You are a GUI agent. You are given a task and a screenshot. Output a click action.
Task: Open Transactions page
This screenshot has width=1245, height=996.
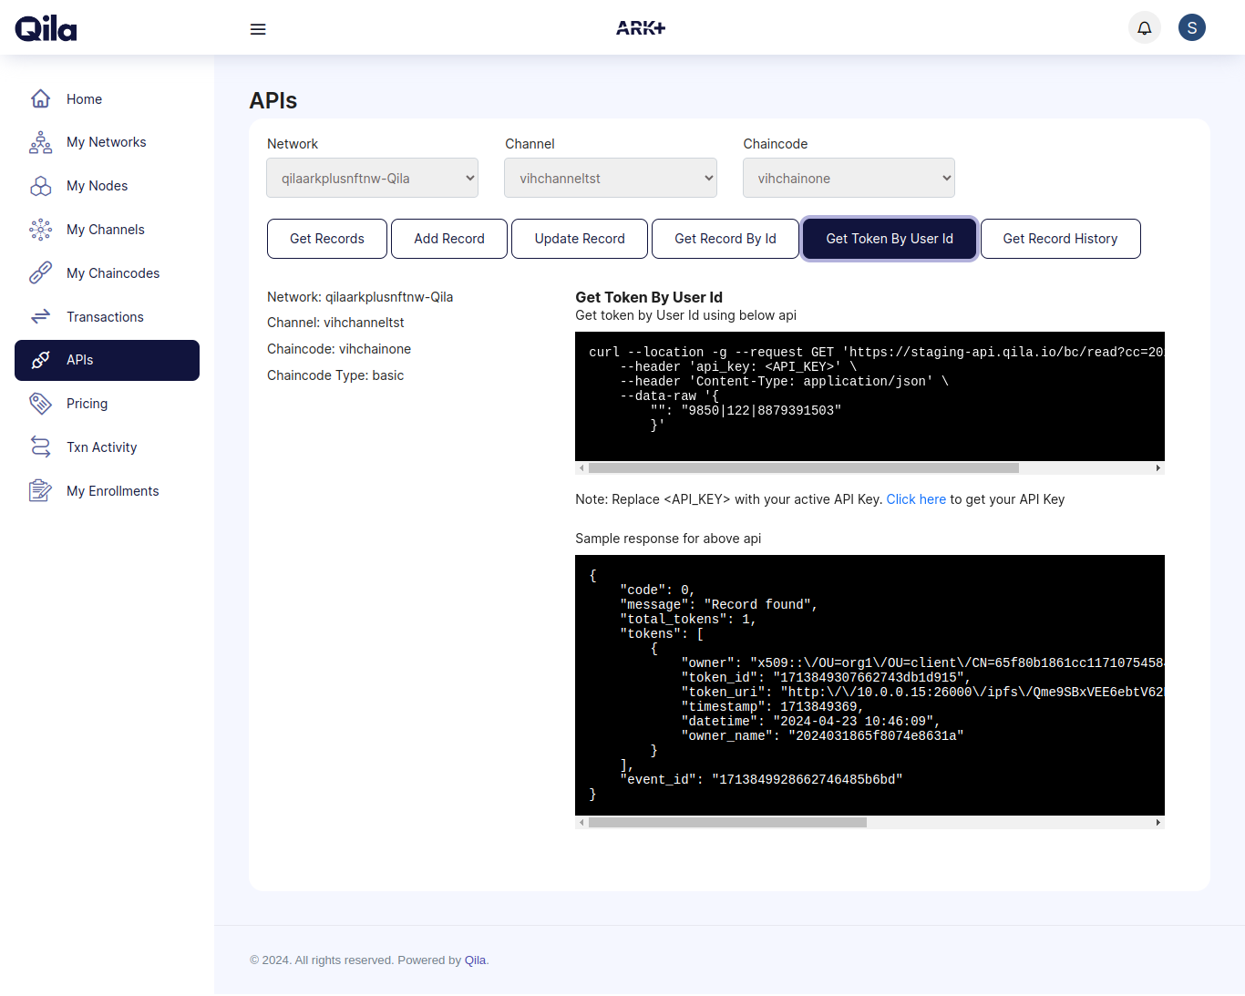[x=107, y=317]
